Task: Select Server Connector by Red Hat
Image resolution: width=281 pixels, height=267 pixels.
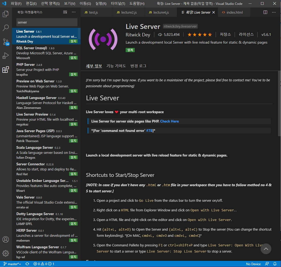Action: click(46, 169)
